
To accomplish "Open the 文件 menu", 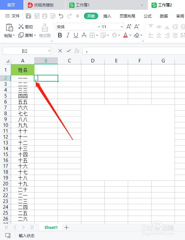I will tap(12, 16).
